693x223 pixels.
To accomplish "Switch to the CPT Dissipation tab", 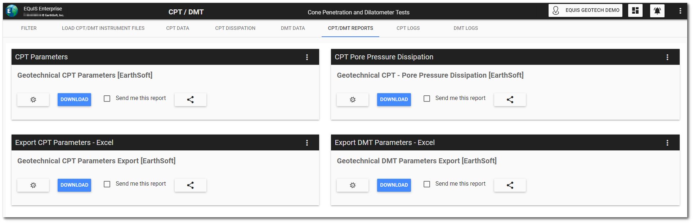I will [x=235, y=28].
